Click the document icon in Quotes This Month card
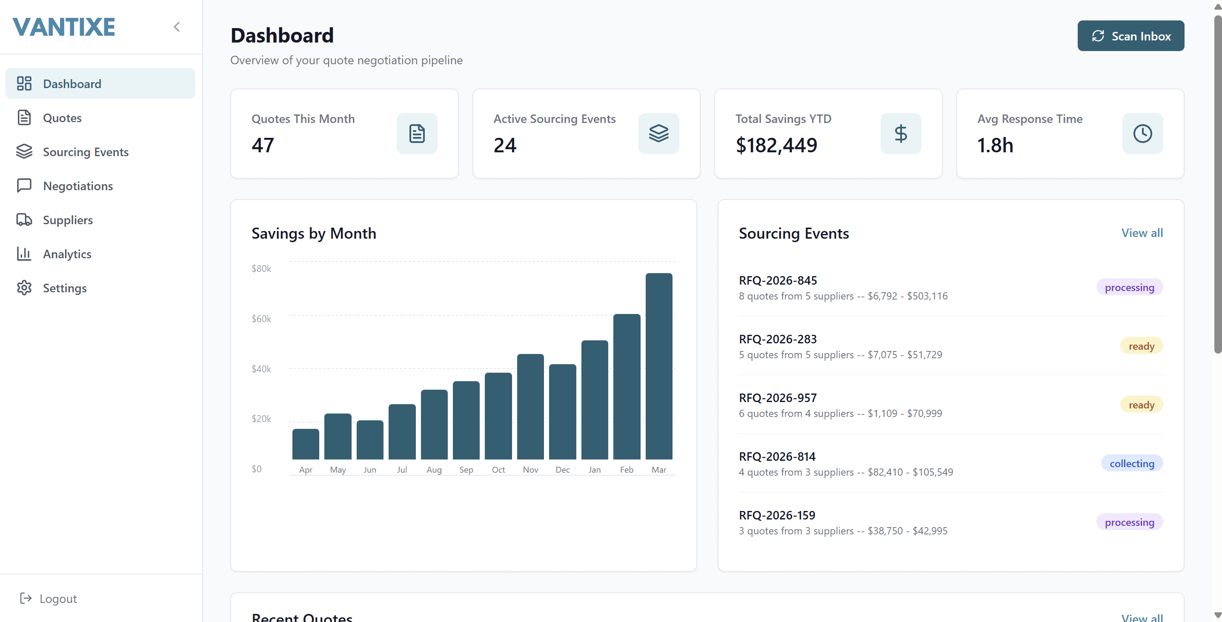 (x=417, y=133)
